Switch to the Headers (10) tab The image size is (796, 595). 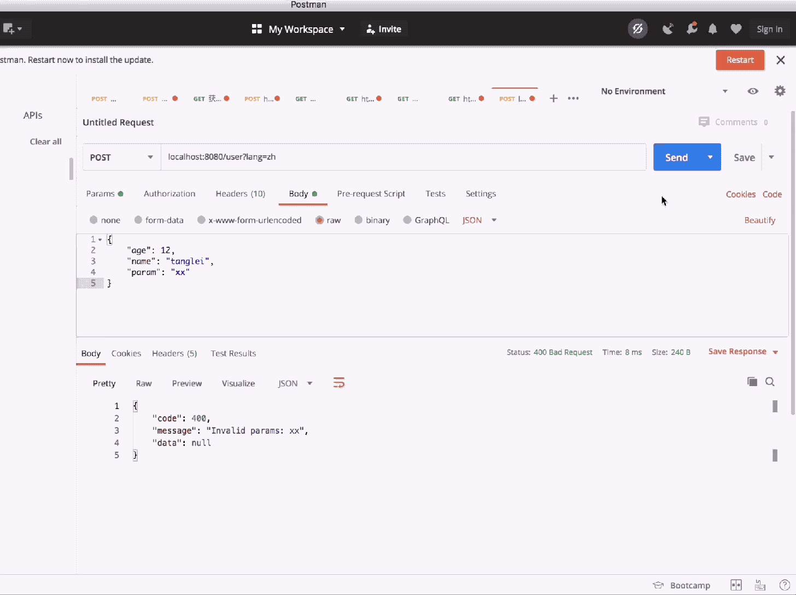coord(241,194)
